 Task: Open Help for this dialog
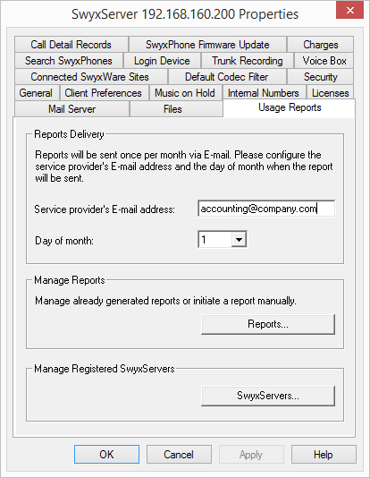click(x=324, y=454)
